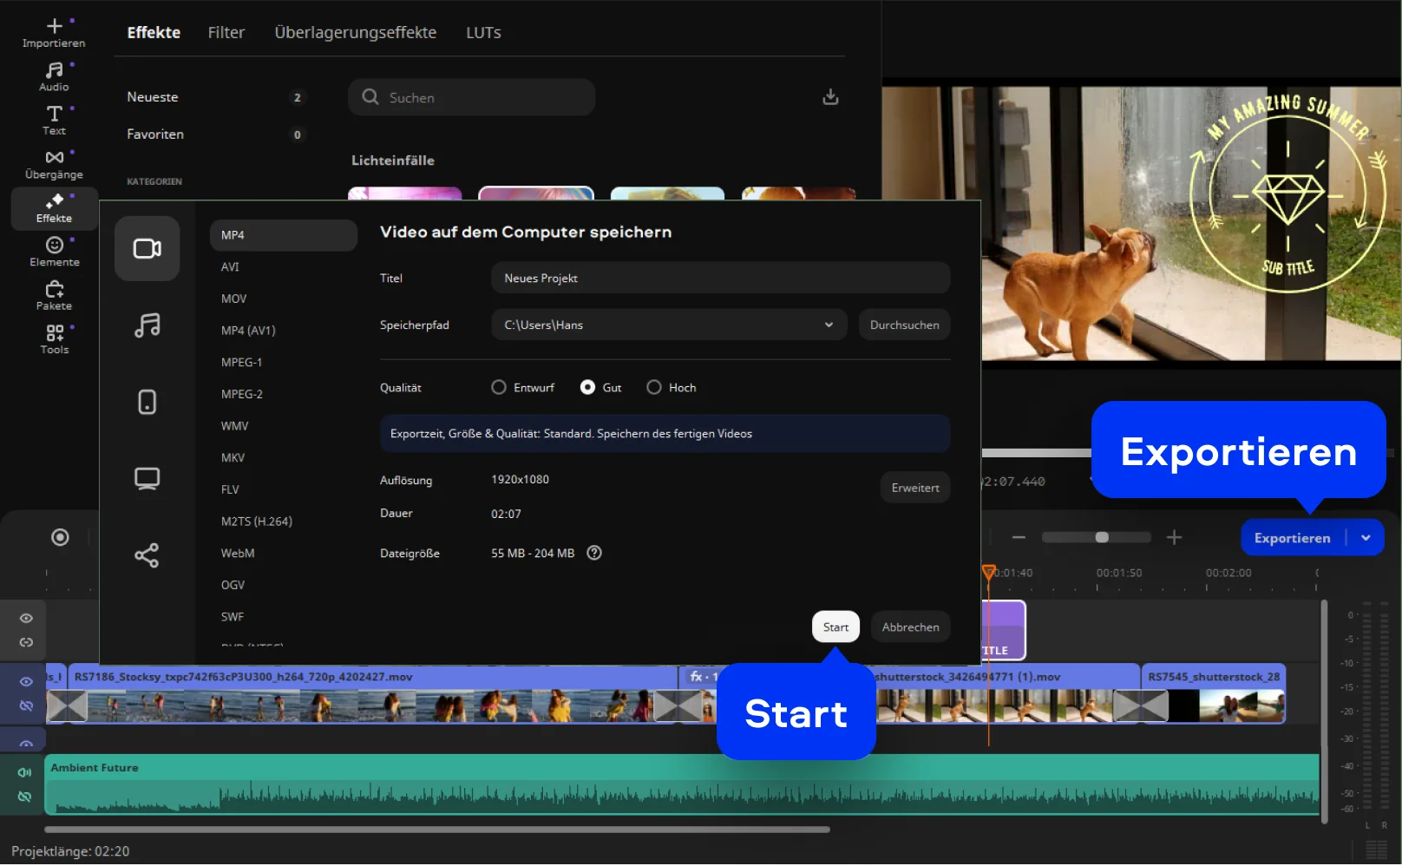Viewport: 1402px width, 866px height.
Task: Click the share/upload export icon
Action: (x=147, y=555)
